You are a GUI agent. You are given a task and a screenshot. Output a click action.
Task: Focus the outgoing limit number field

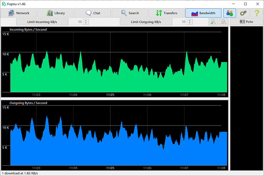click(180, 22)
